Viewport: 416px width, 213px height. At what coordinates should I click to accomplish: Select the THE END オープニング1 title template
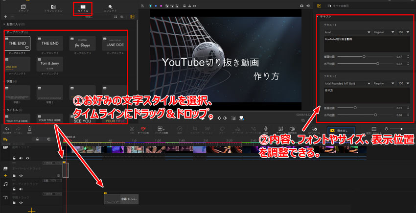17,44
